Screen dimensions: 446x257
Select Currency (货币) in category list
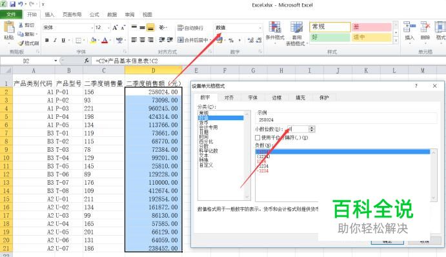pyautogui.click(x=204, y=123)
